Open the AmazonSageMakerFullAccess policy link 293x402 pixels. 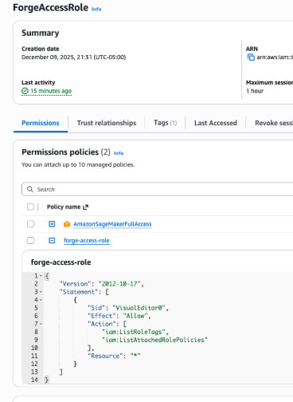coord(112,224)
